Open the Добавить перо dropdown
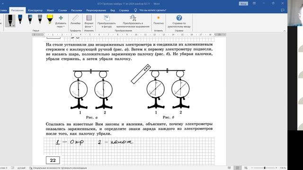Viewport: 303px width, 170px height. (61, 22)
